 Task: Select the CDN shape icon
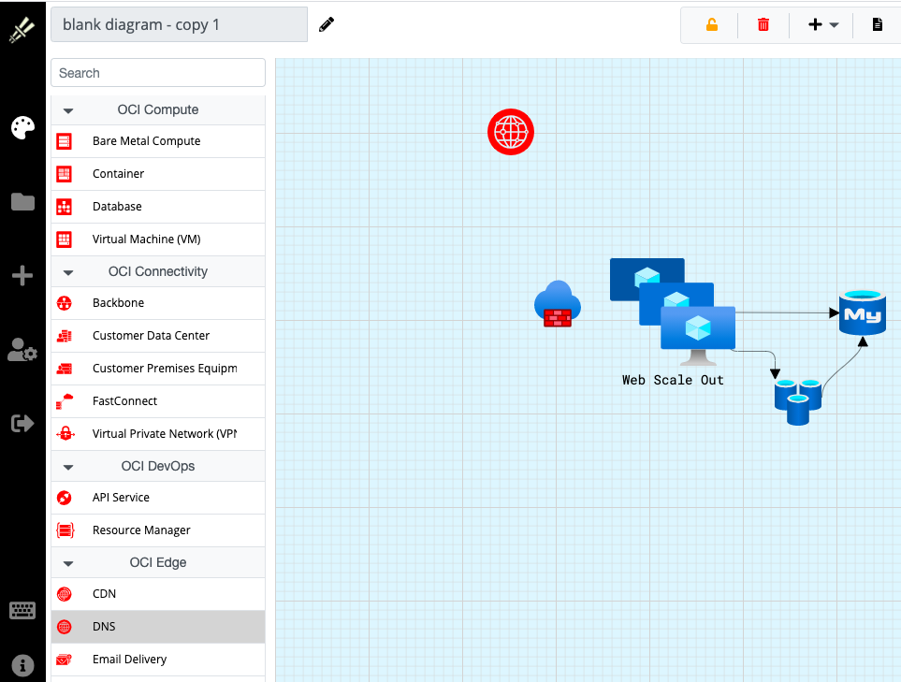coord(65,594)
